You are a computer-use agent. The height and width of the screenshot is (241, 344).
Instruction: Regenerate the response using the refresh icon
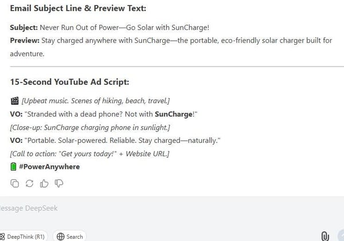click(29, 183)
